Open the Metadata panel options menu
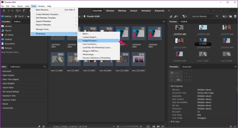This screenshot has width=238, height=128. (x=235, y=67)
